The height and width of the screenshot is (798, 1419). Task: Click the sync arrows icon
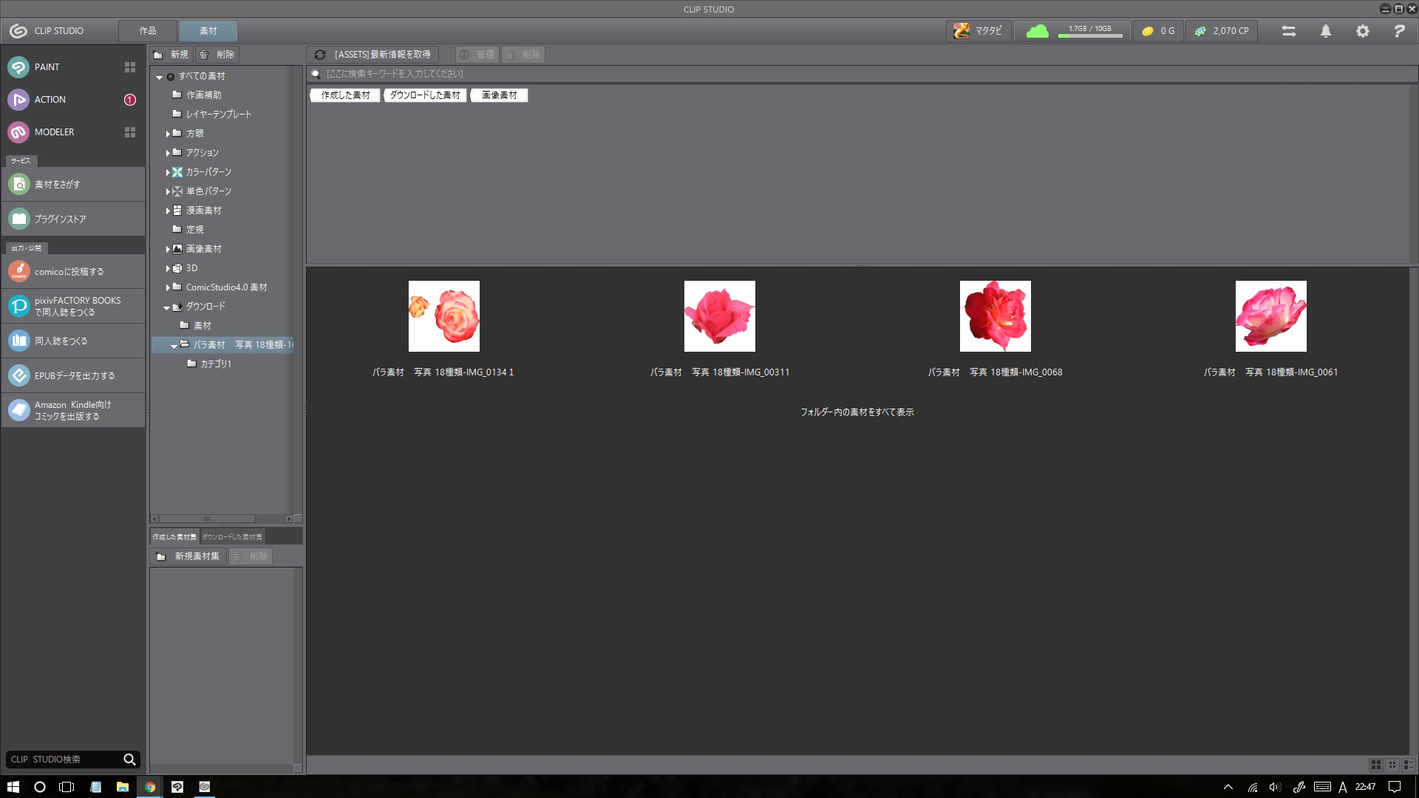[x=1288, y=31]
